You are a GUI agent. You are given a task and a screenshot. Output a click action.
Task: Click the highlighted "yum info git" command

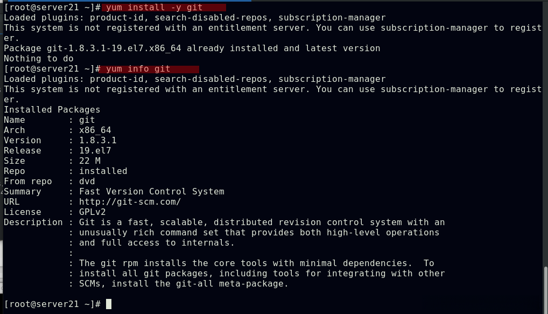pos(138,69)
